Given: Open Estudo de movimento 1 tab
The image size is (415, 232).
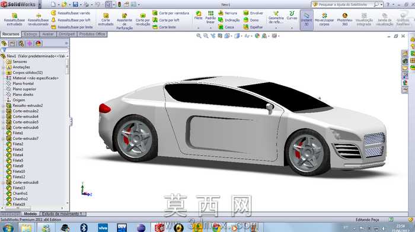Looking at the screenshot, I should coord(62,214).
